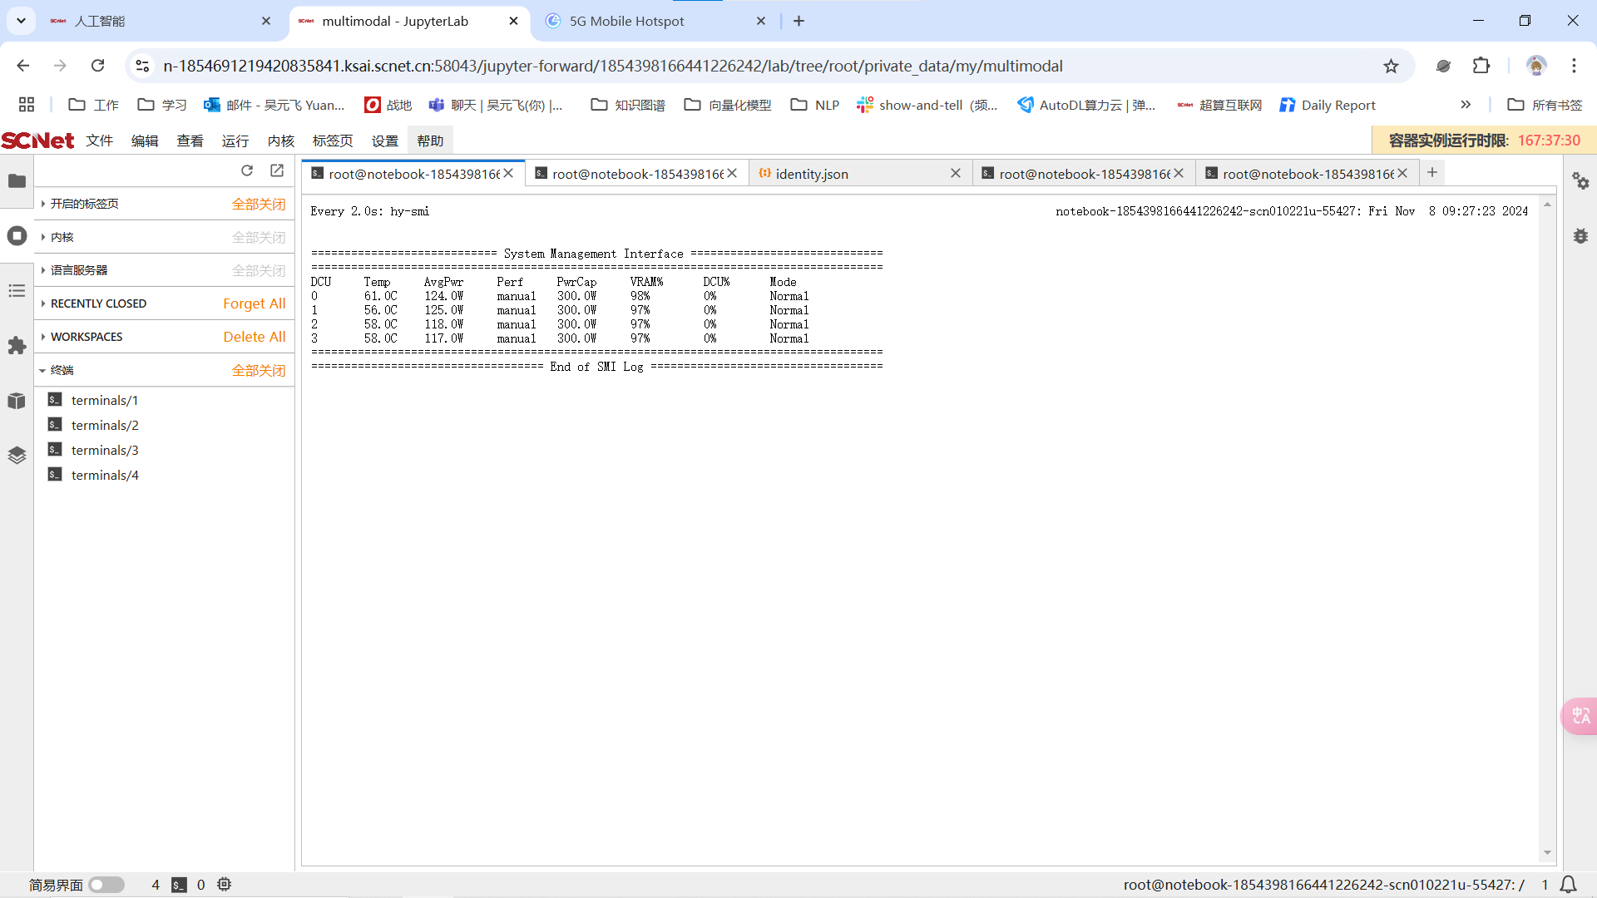Close the identity.json tab
The image size is (1597, 898).
tap(956, 173)
